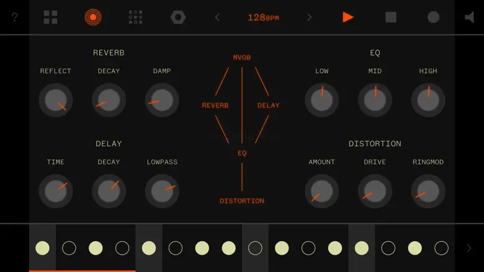Image resolution: width=484 pixels, height=272 pixels.
Task: Adjust the reverb DECAY knob
Action: point(109,100)
